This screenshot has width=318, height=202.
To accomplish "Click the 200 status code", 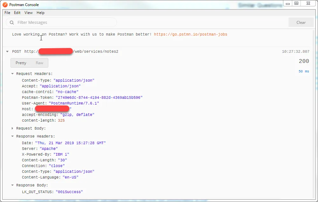I will pos(304,61).
